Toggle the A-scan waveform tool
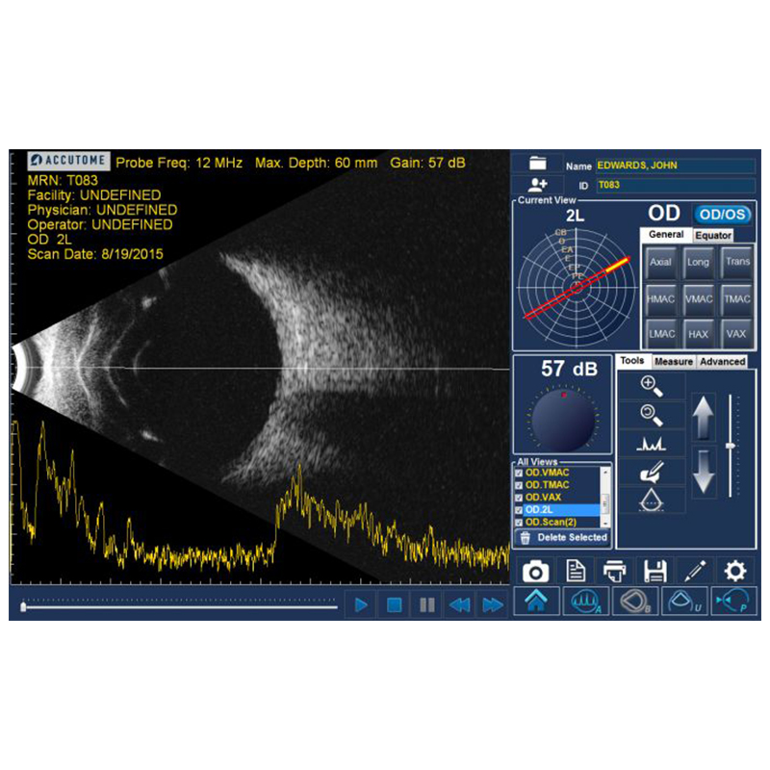This screenshot has height=770, width=770. click(652, 444)
